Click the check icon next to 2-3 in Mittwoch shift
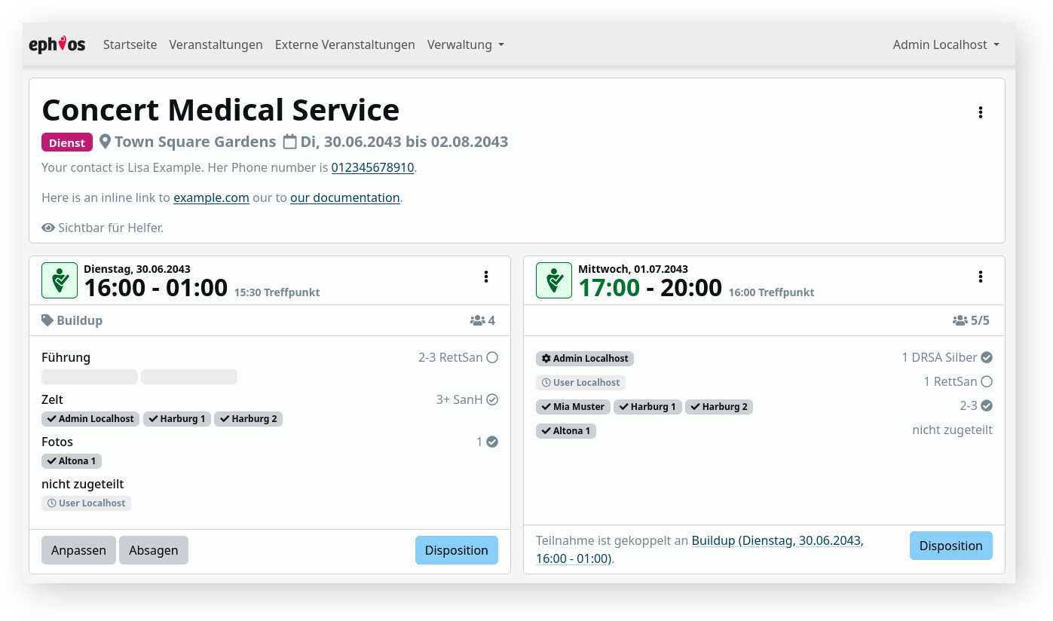 click(x=987, y=405)
